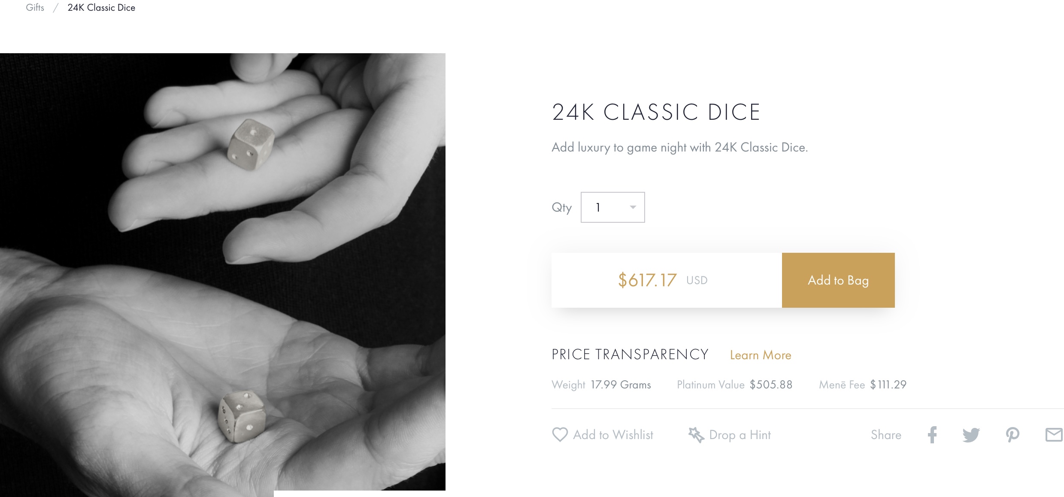Click the Weight 17.99 Grams text

pyautogui.click(x=601, y=385)
